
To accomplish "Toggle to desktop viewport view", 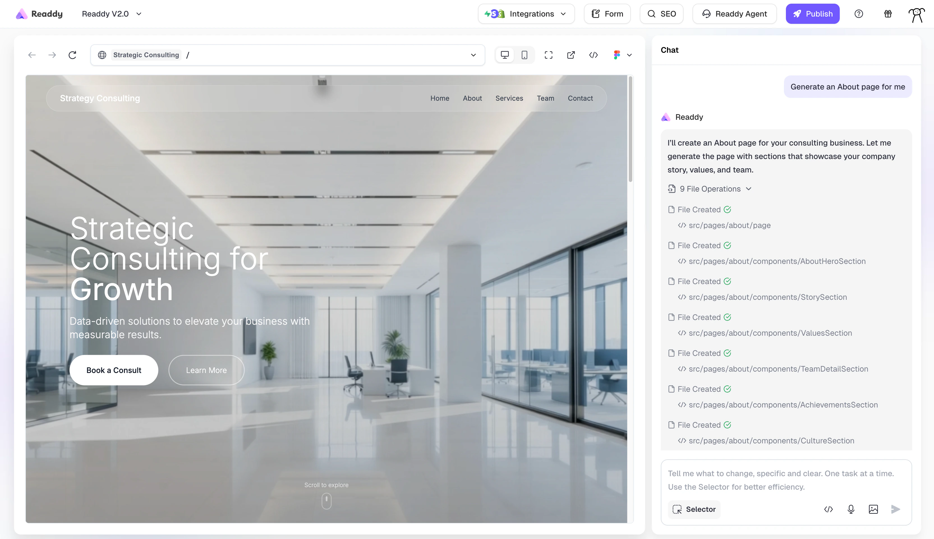I will pos(505,54).
